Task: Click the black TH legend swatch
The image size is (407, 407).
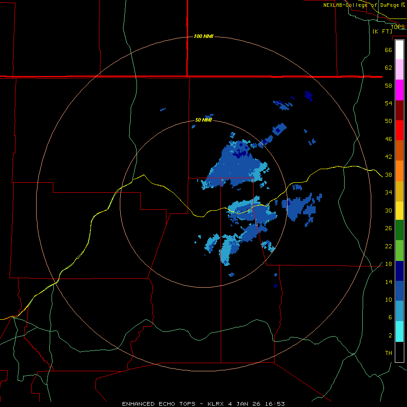Action: point(399,352)
